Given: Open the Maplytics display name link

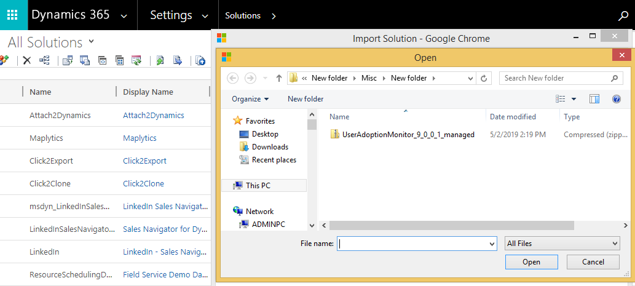Looking at the screenshot, I should tap(140, 138).
